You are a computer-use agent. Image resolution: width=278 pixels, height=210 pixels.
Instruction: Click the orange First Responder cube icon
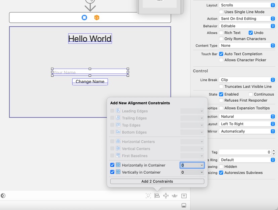(96, 17)
